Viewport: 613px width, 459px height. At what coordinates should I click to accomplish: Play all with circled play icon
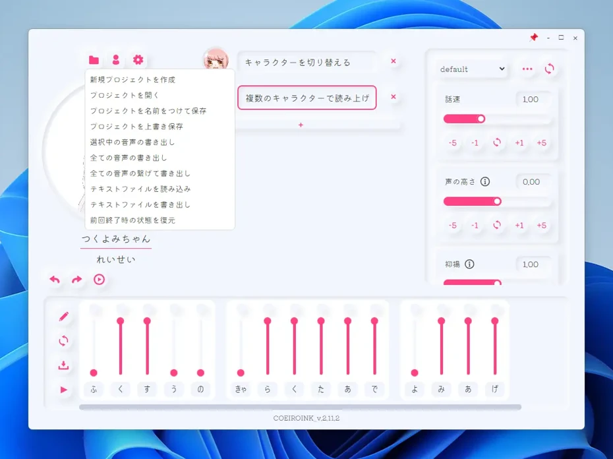tap(100, 280)
